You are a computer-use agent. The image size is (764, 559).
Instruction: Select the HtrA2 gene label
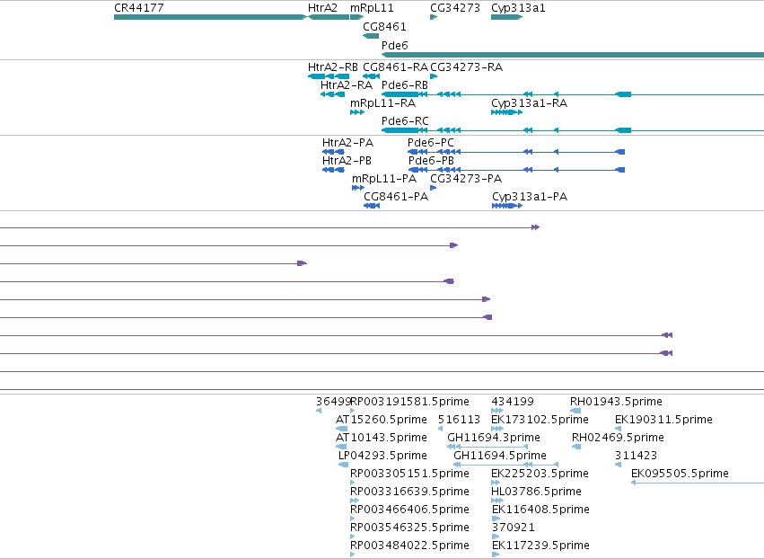322,8
